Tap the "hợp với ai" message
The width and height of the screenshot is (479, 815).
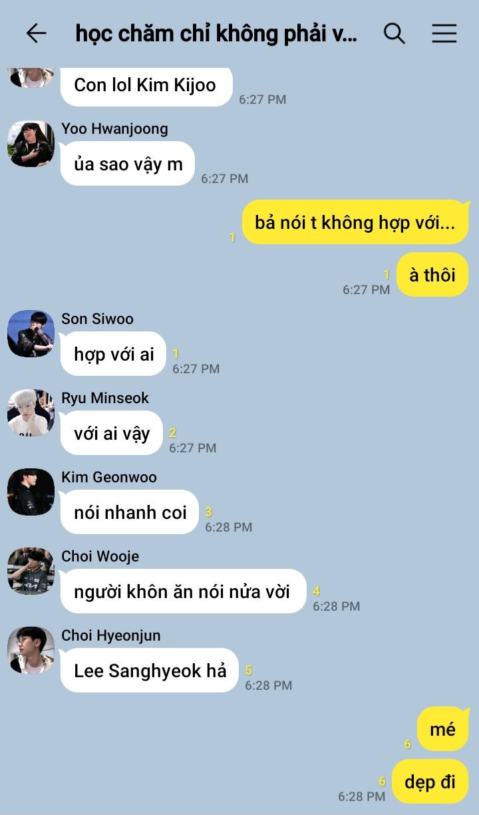113,354
